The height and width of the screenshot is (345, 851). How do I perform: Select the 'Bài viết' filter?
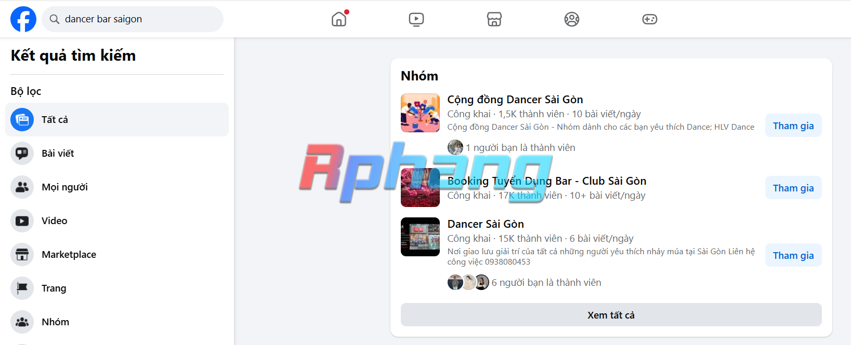coord(117,154)
